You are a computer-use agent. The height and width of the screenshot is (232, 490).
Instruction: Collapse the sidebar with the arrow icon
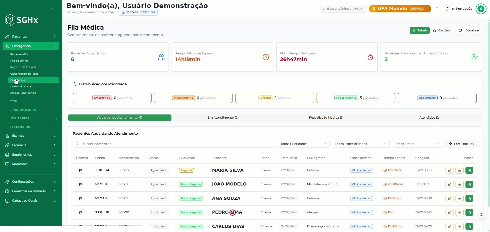pos(53,8)
